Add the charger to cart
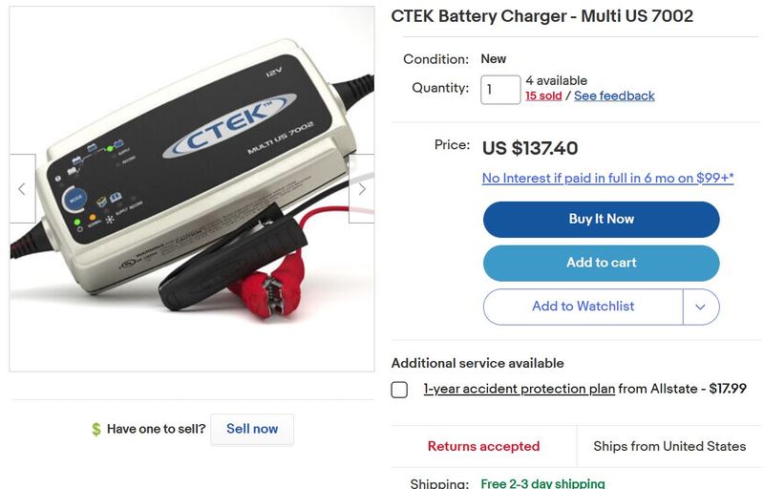Screen dimensions: 764x489 click(601, 263)
